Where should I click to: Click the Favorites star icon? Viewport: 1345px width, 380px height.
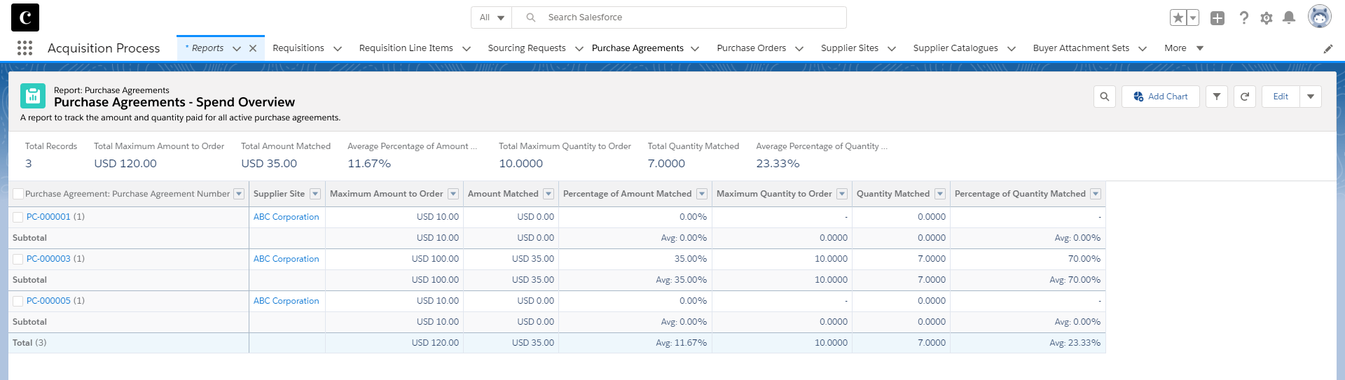[1178, 18]
